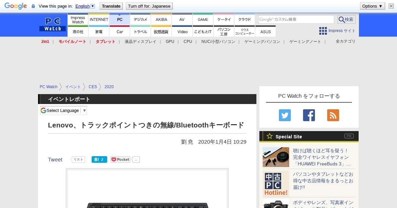Click the Special Site star icon
397x208 pixels.
coord(270,136)
